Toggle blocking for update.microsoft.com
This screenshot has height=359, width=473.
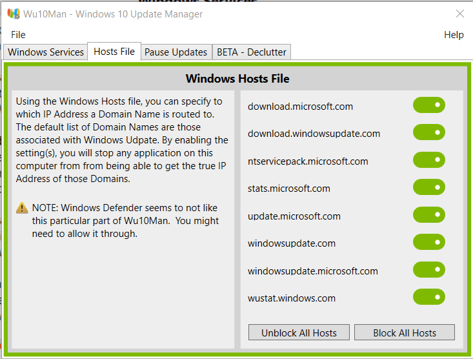[x=429, y=214]
